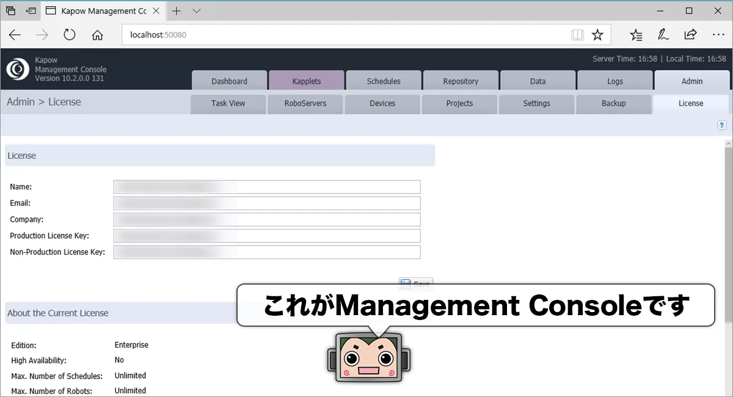733x397 pixels.
Task: Open the Data tab
Action: pyautogui.click(x=538, y=81)
